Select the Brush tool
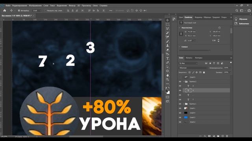Screen dimensions: 252x141 167,41
